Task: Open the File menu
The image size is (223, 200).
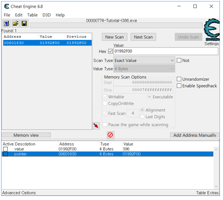Action: pyautogui.click(x=7, y=15)
